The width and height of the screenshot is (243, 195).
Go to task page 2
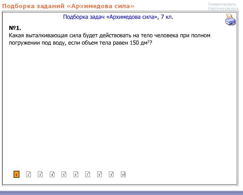(28, 174)
